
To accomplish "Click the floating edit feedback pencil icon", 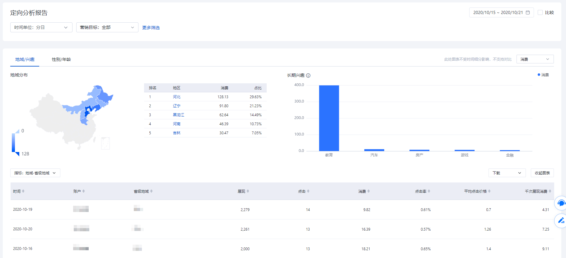I will coord(561,221).
